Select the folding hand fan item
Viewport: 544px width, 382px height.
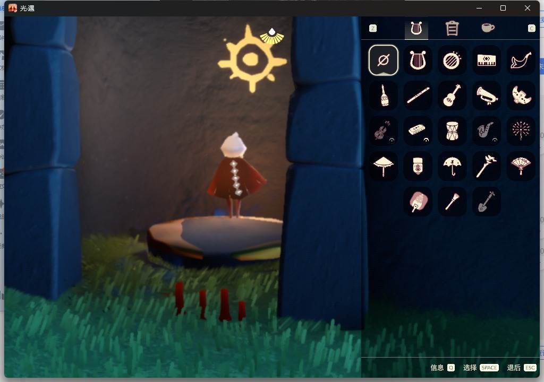pyautogui.click(x=521, y=166)
